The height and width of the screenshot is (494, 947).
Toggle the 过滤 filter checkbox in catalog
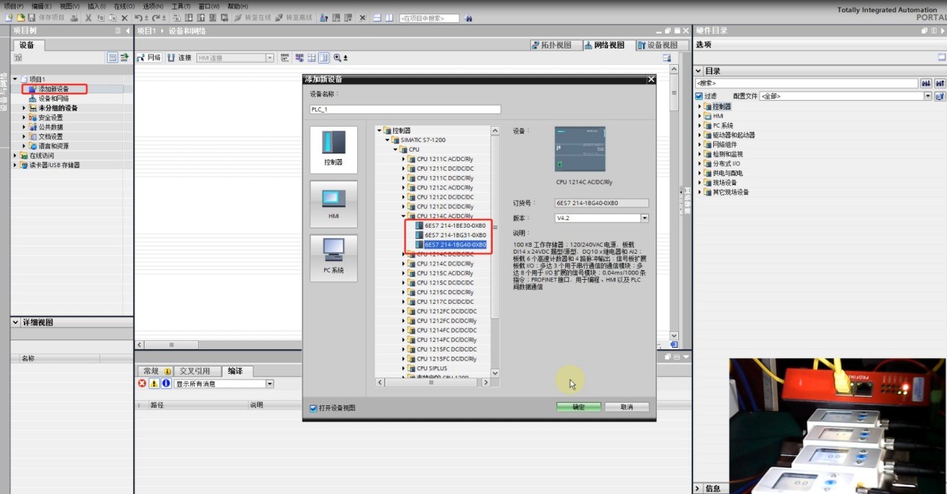pos(699,96)
